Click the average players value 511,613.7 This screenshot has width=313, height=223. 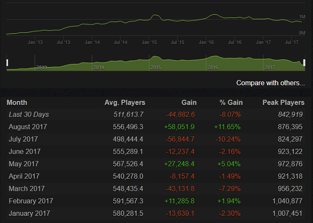tap(129, 115)
